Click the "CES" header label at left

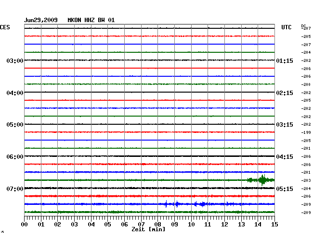click(5, 27)
